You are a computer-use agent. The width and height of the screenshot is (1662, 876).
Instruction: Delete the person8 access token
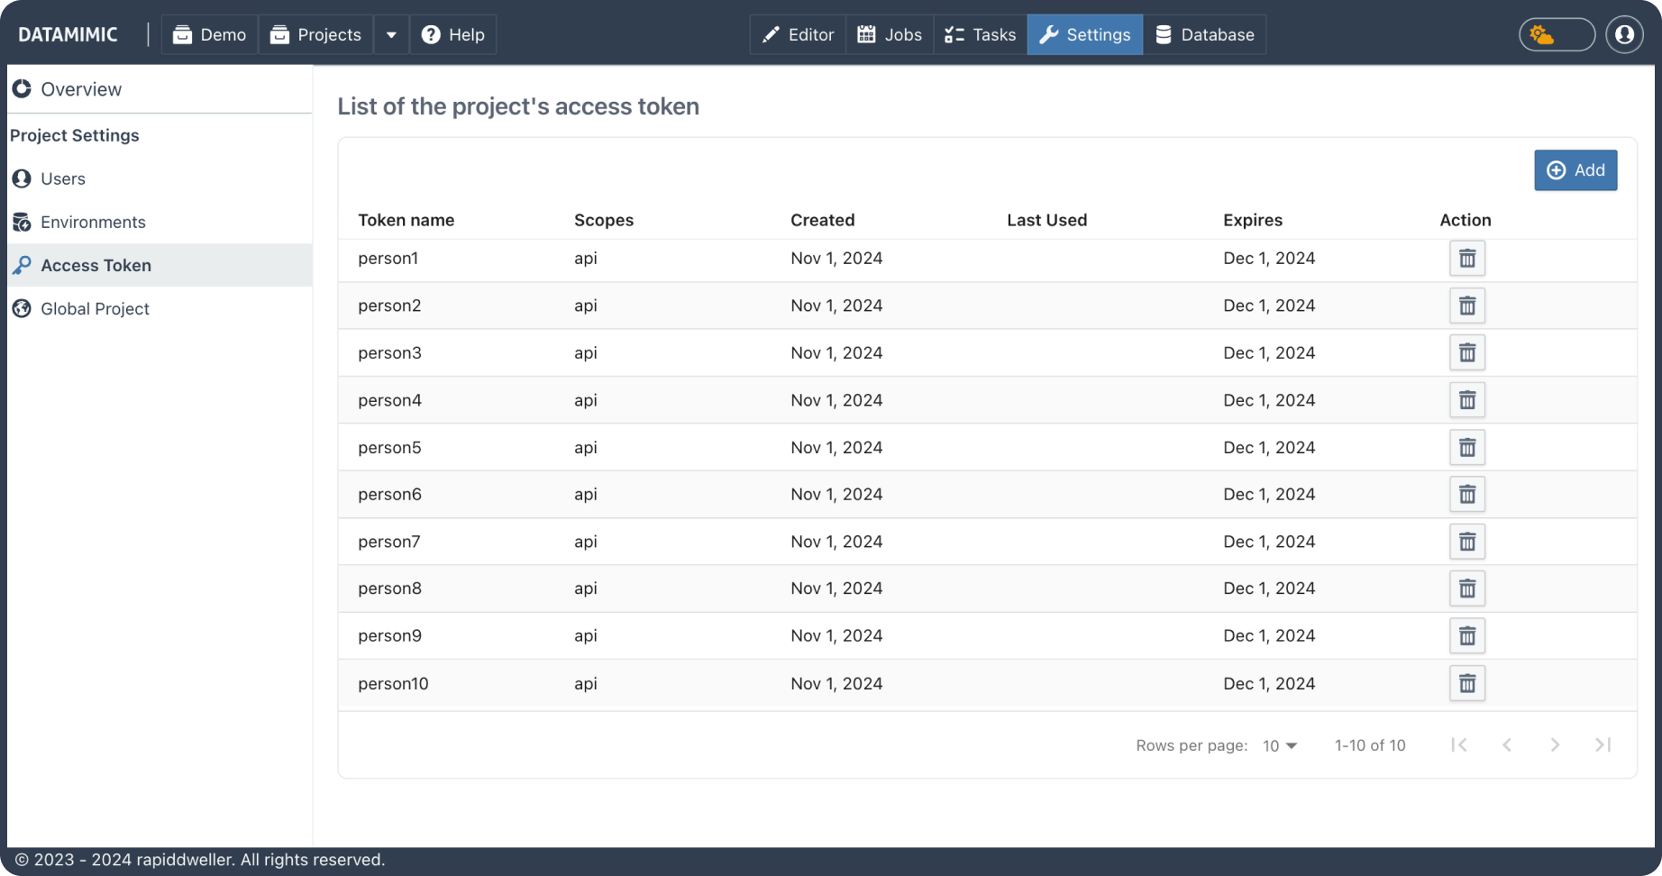click(x=1466, y=589)
